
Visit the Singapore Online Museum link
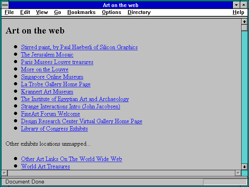[x=52, y=77]
